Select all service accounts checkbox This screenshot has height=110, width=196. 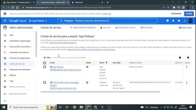[44, 63]
